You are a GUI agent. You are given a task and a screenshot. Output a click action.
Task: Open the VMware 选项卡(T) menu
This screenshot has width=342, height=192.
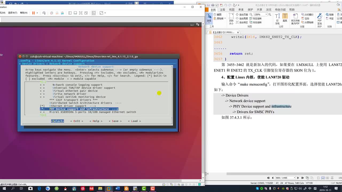13,13
